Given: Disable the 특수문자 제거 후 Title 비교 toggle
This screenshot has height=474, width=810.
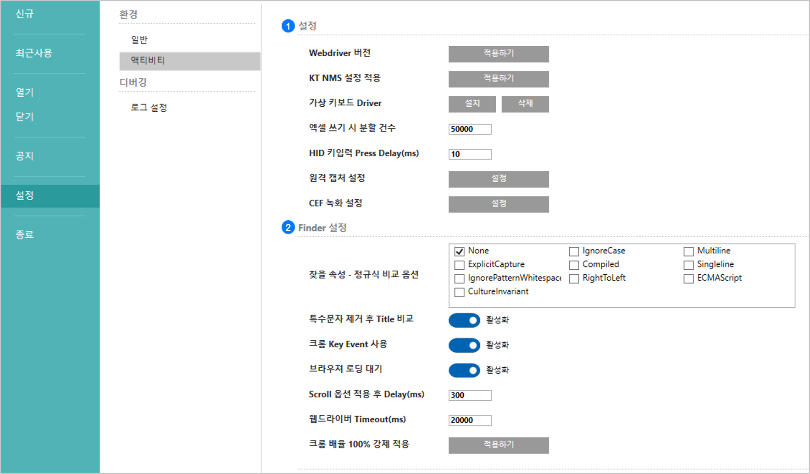Looking at the screenshot, I should tap(464, 320).
